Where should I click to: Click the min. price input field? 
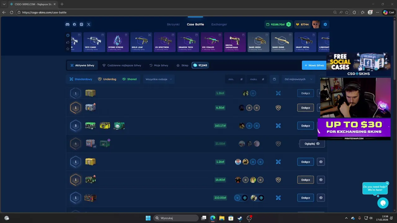click(x=235, y=79)
